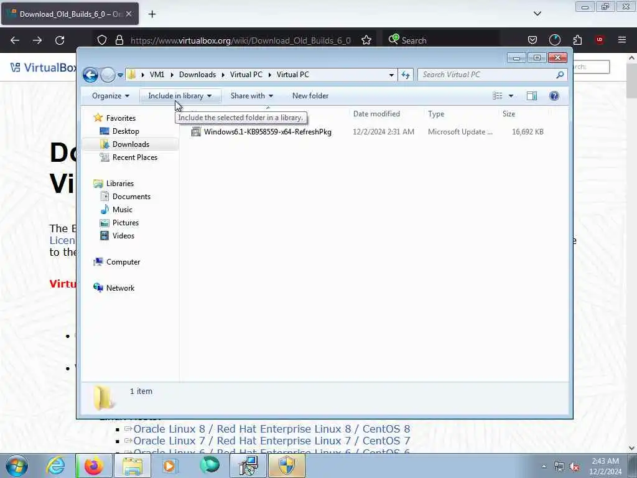The width and height of the screenshot is (637, 478).
Task: Show hidden tray icons arrow
Action: [544, 467]
